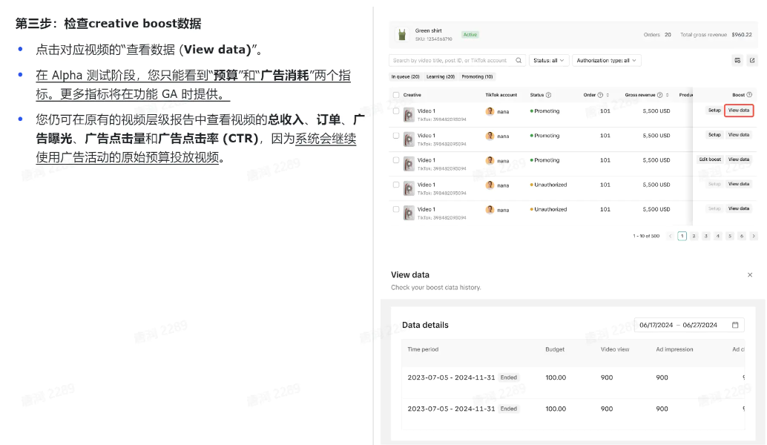Select the Promoting (10) tab
Viewport: 767px width, 445px height.
[477, 77]
